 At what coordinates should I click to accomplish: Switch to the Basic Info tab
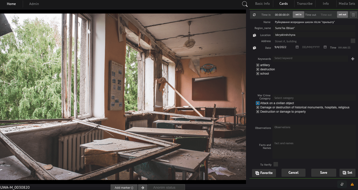tap(262, 4)
